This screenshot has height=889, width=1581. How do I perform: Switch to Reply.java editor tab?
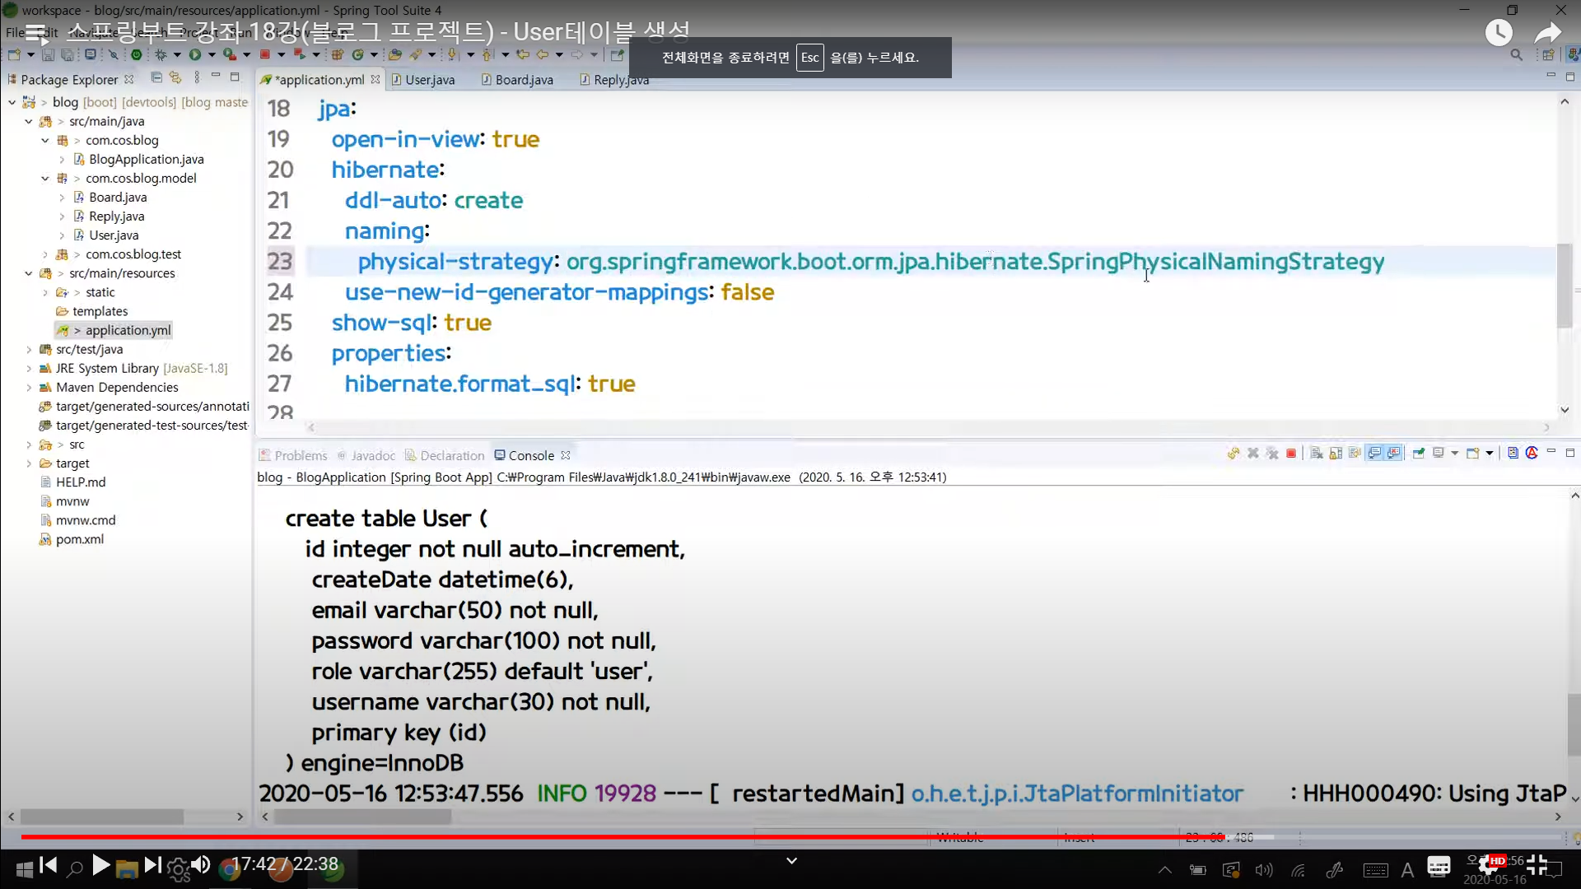click(x=614, y=80)
